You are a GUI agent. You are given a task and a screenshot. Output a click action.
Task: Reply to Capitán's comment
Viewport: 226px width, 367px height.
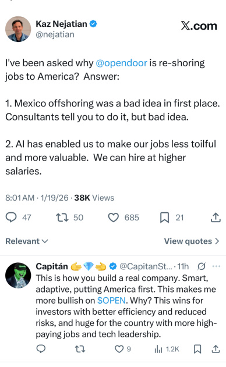[41, 349]
